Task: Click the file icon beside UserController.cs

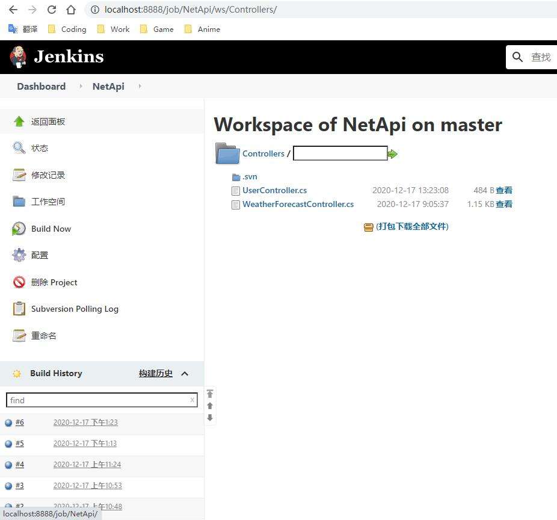Action: [x=236, y=191]
